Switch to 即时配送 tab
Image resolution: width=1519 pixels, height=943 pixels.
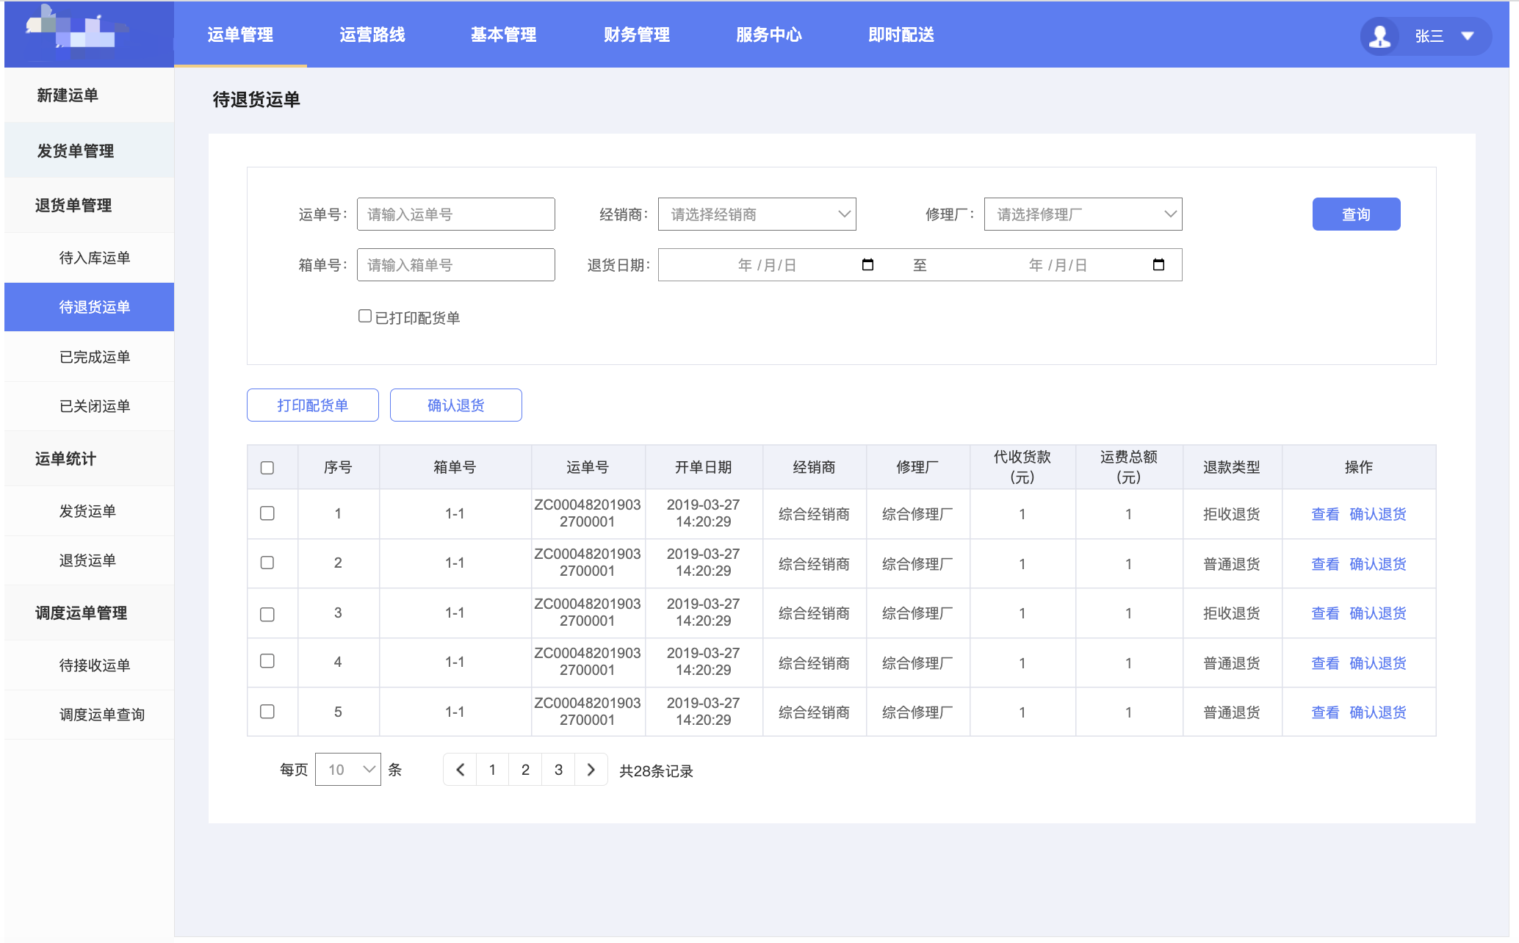tap(901, 35)
